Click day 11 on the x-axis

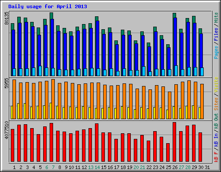click(x=78, y=167)
